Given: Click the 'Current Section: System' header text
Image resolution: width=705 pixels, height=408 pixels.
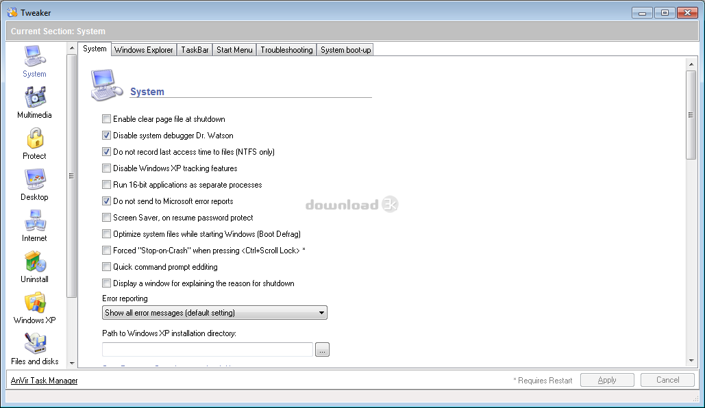Looking at the screenshot, I should point(58,31).
